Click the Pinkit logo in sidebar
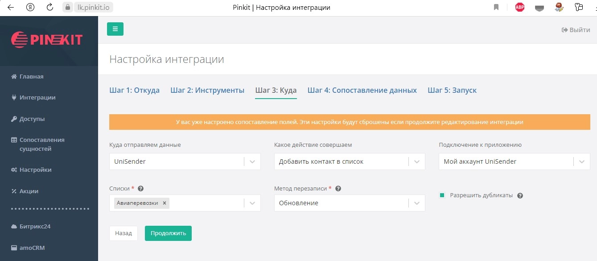This screenshot has height=261, width=597. (x=47, y=40)
